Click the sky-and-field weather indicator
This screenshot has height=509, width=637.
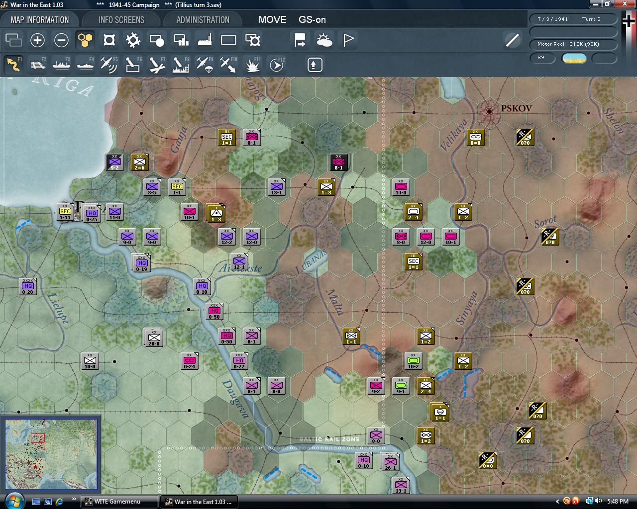tap(574, 58)
